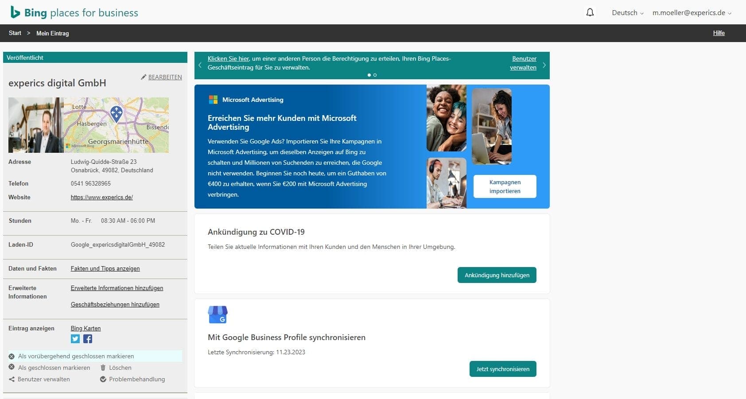Open the Deutsch language dropdown
The height and width of the screenshot is (399, 746).
628,13
